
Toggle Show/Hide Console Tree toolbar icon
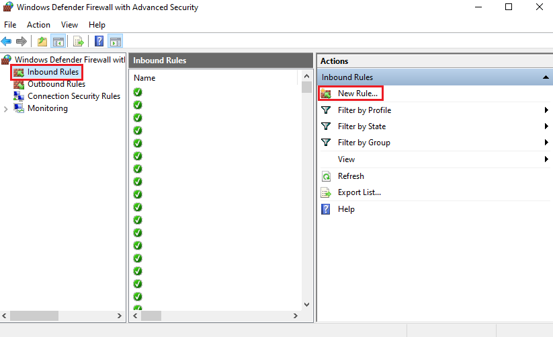click(58, 41)
